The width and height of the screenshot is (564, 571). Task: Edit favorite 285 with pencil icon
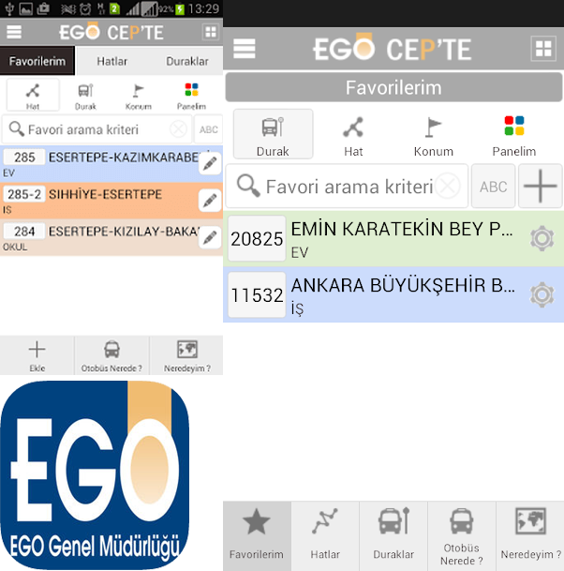click(x=210, y=163)
